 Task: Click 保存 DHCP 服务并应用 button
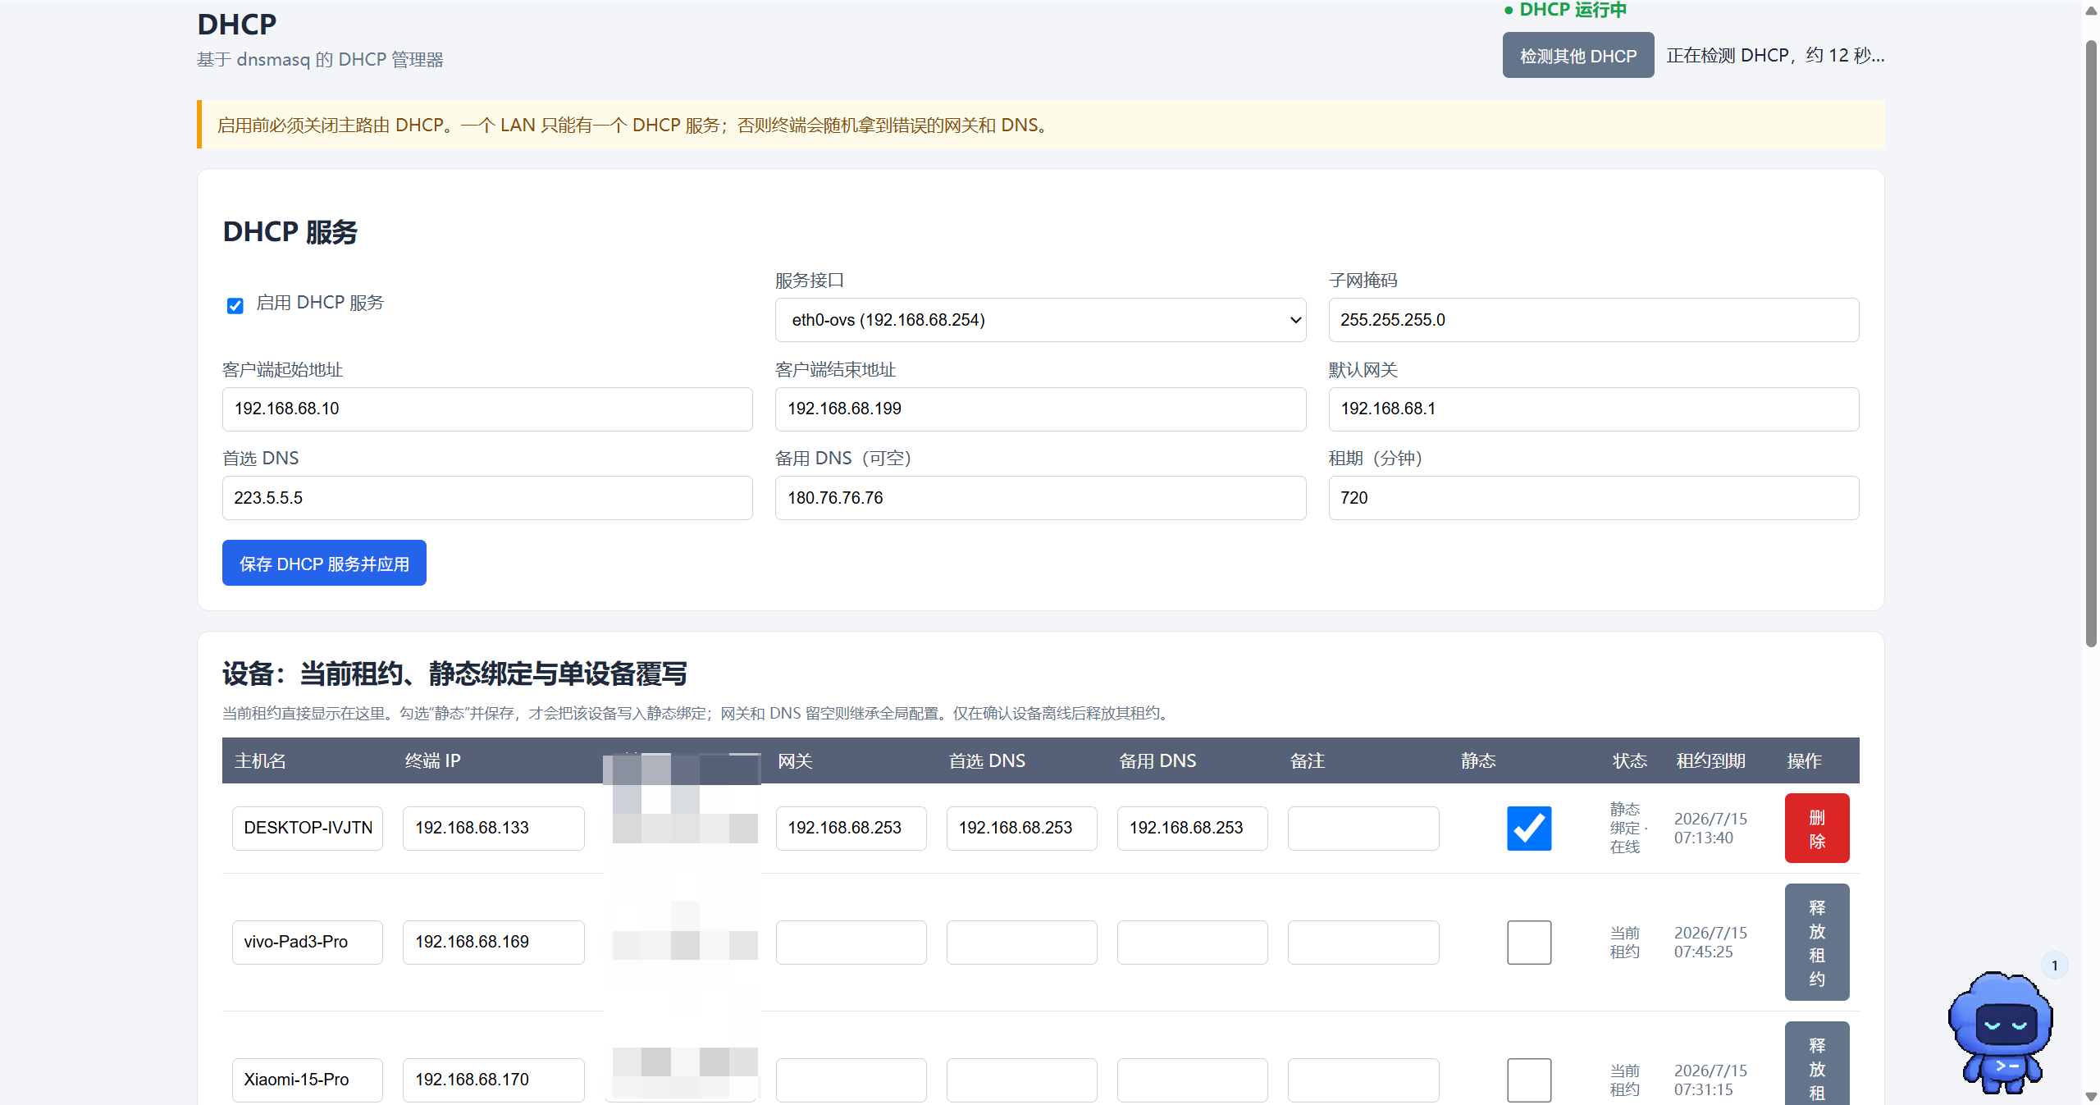(x=324, y=564)
